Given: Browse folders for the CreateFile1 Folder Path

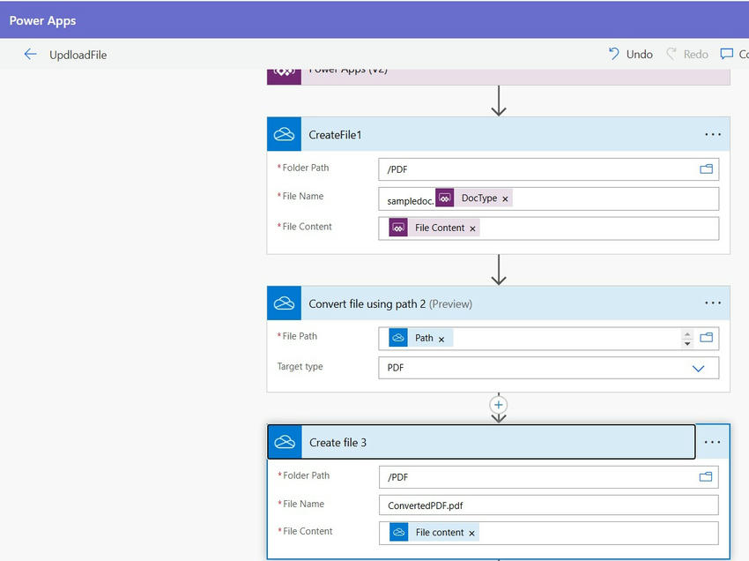Looking at the screenshot, I should coord(706,169).
